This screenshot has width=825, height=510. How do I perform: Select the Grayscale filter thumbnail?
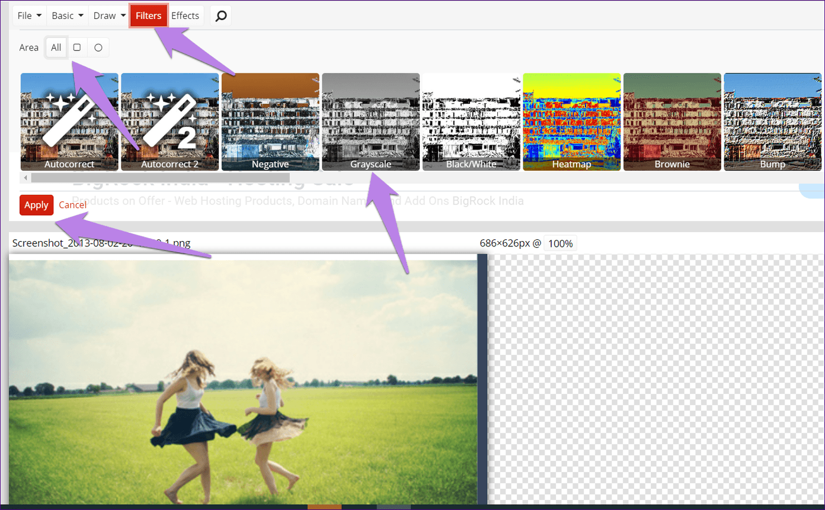click(371, 122)
